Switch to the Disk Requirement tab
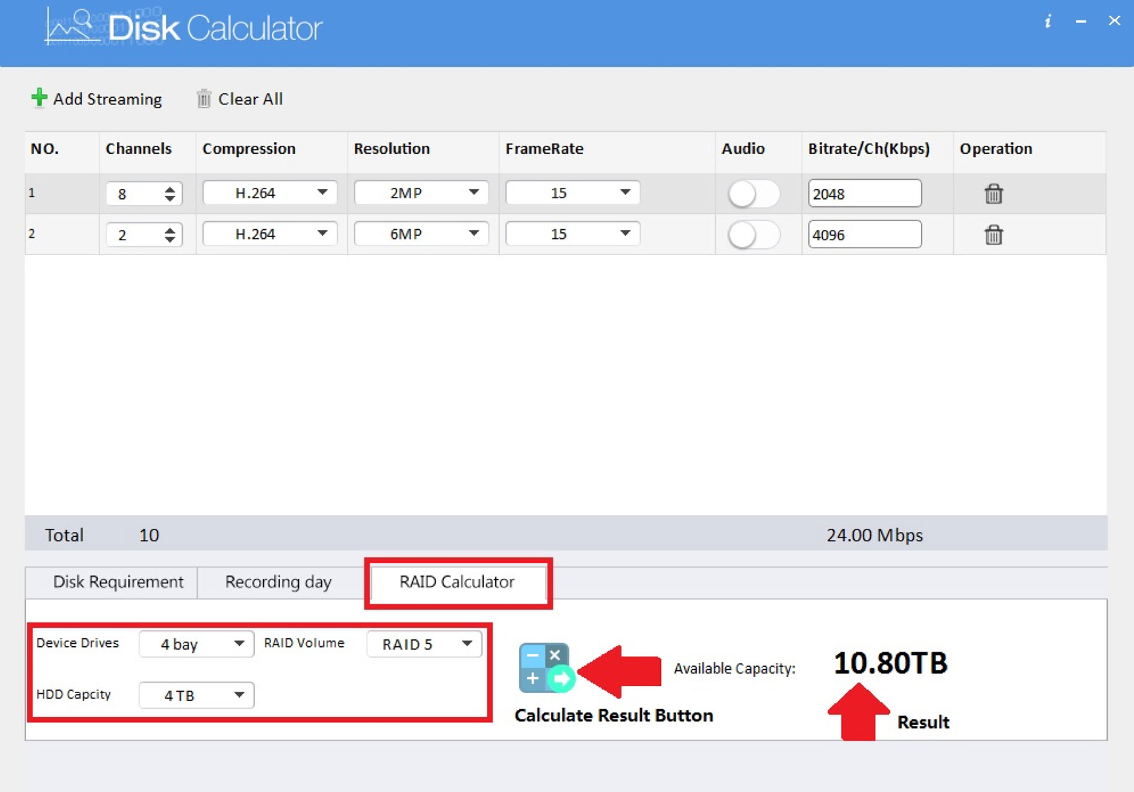 [117, 582]
